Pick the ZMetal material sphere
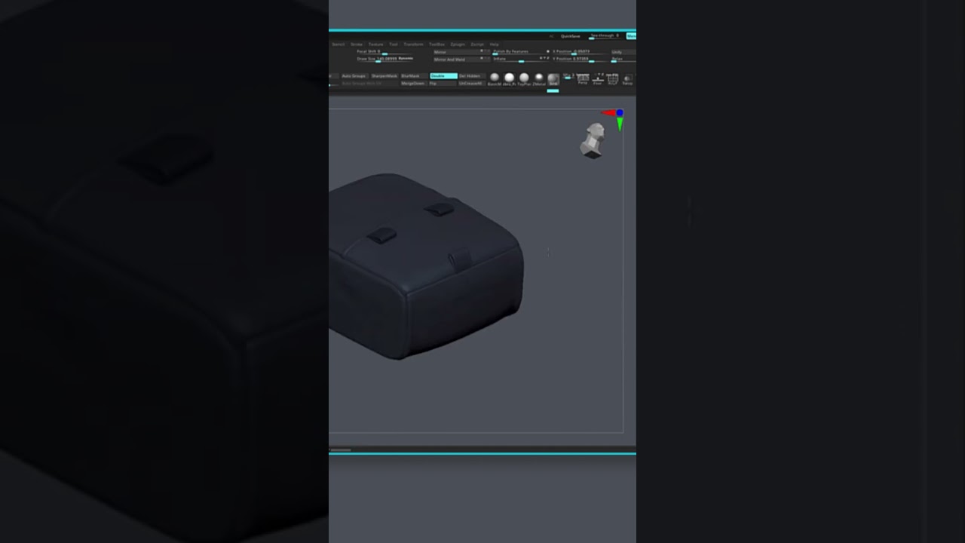965x543 pixels. [x=539, y=78]
